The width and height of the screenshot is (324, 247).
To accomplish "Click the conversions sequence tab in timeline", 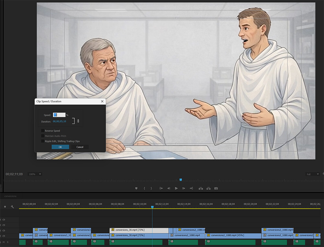I will (10, 196).
